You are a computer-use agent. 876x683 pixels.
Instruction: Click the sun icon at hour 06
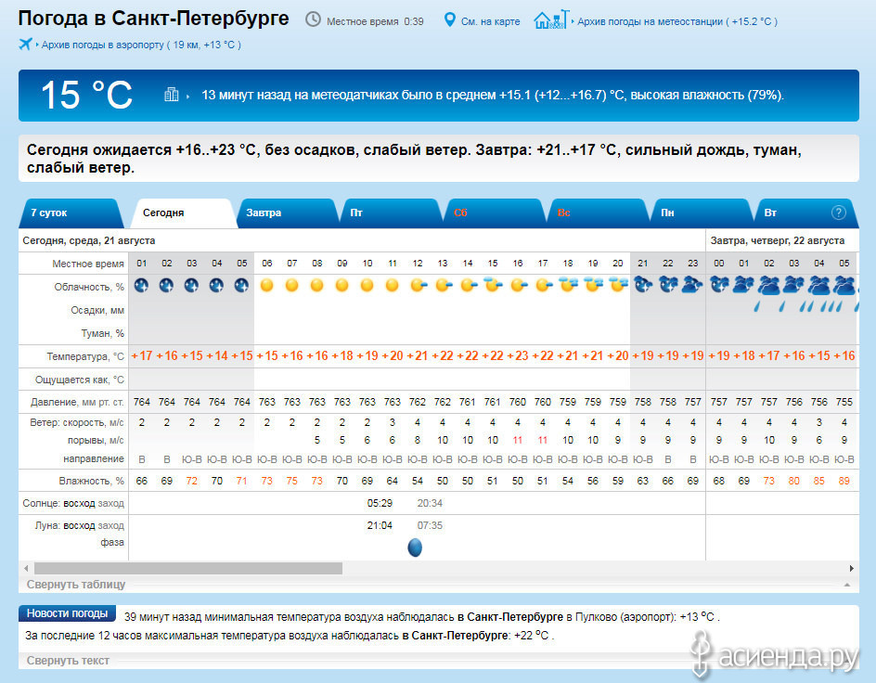[267, 286]
